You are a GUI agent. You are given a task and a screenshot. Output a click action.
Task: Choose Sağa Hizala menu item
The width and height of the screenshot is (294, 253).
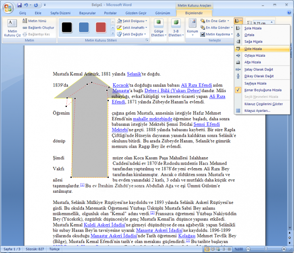[x=262, y=41]
